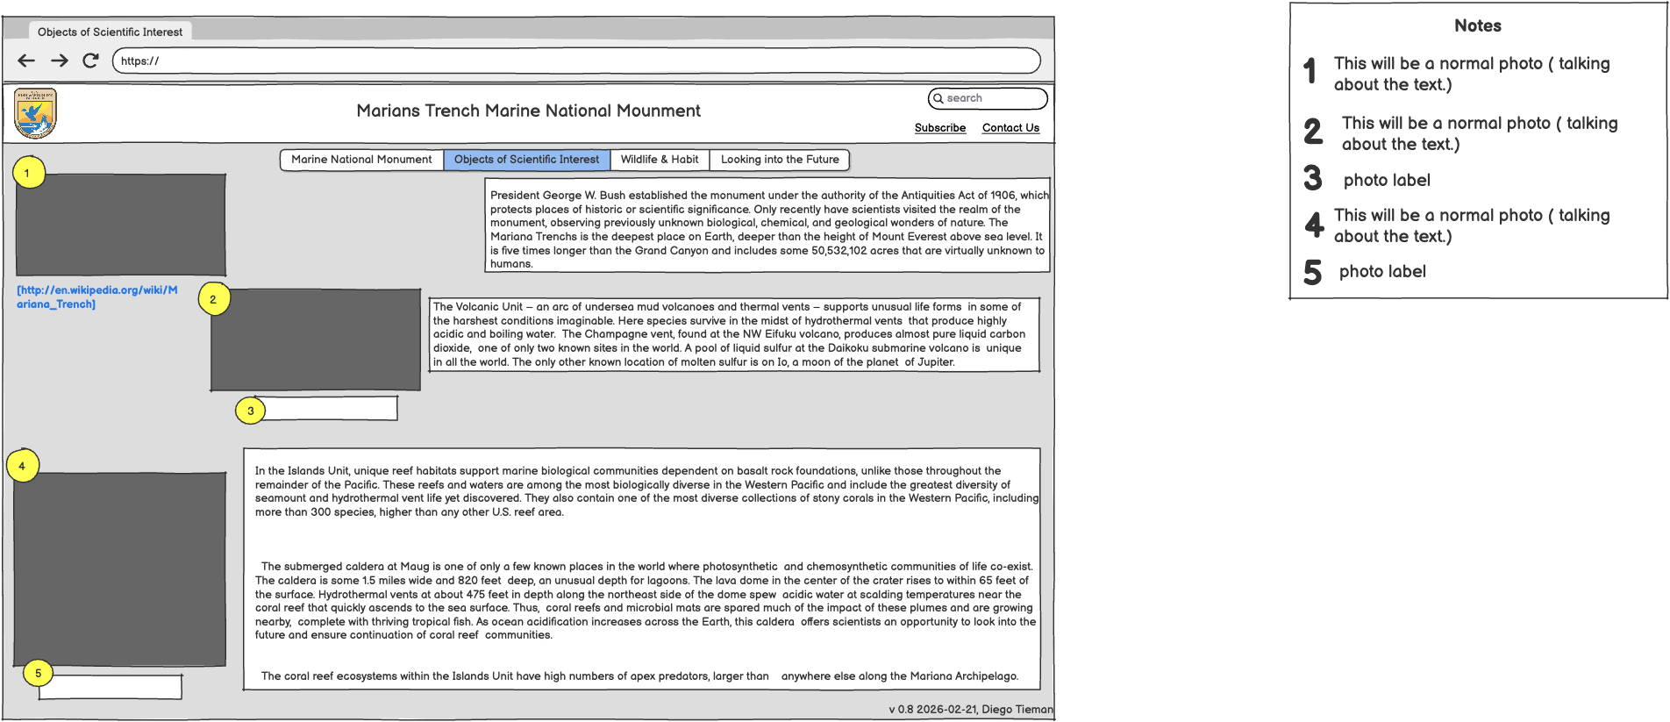Click inside the search field
Image resolution: width=1670 pixels, height=722 pixels.
click(988, 98)
